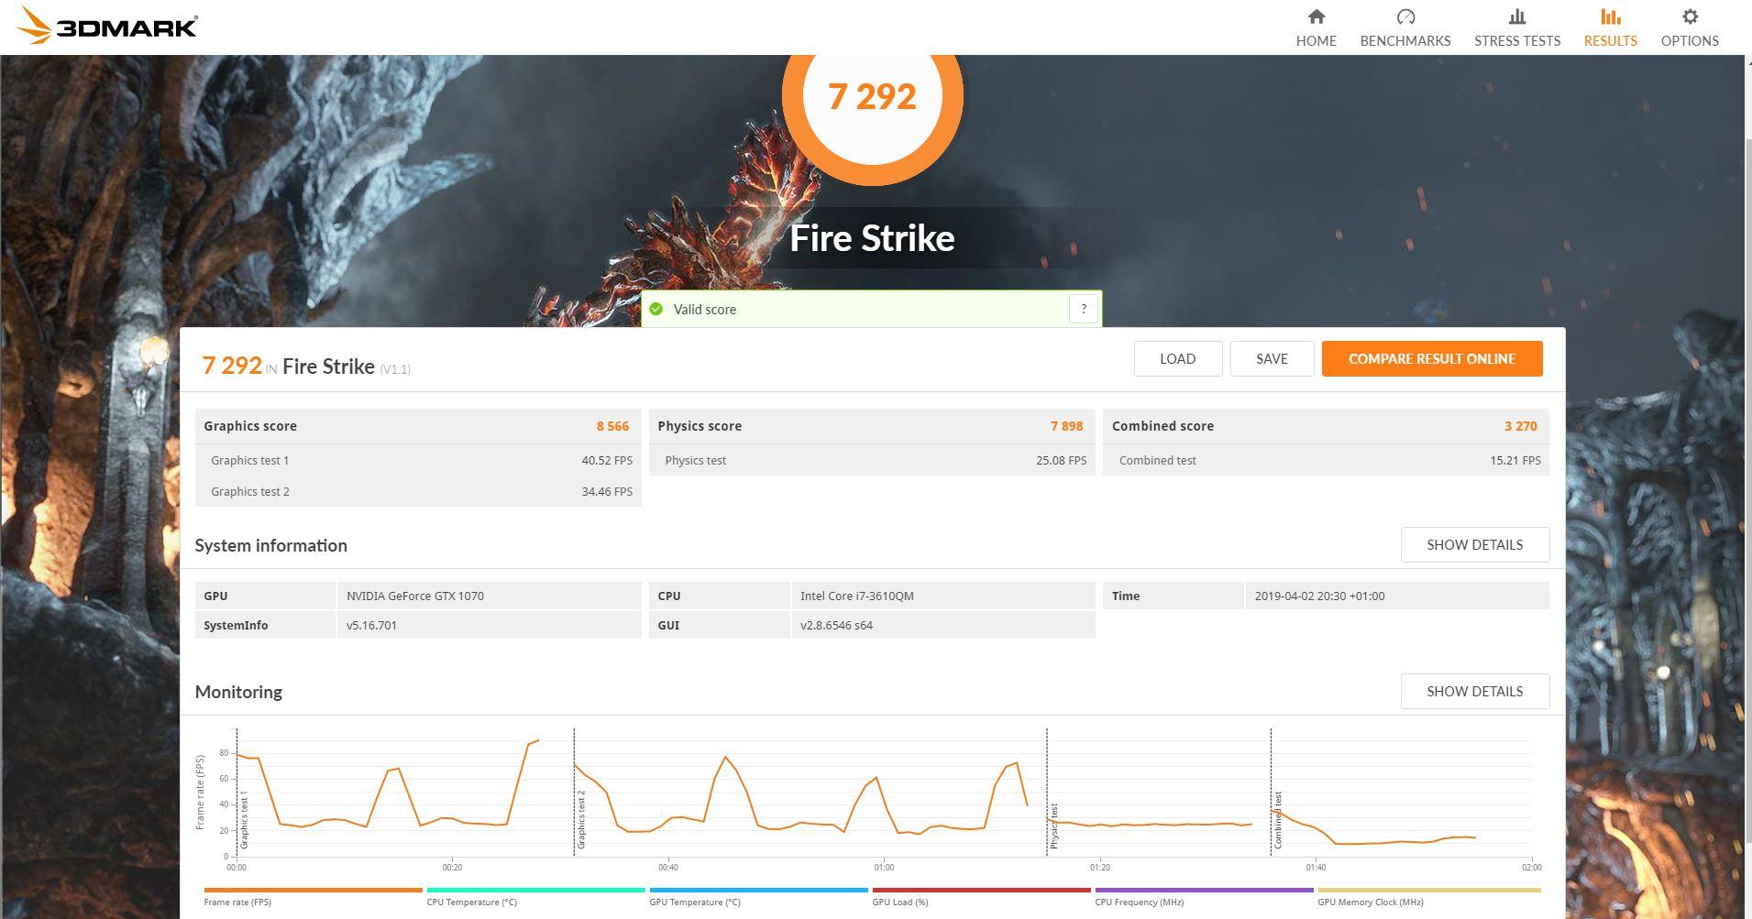Click COMPARE RESULT ONLINE button
The height and width of the screenshot is (919, 1752).
[1431, 358]
